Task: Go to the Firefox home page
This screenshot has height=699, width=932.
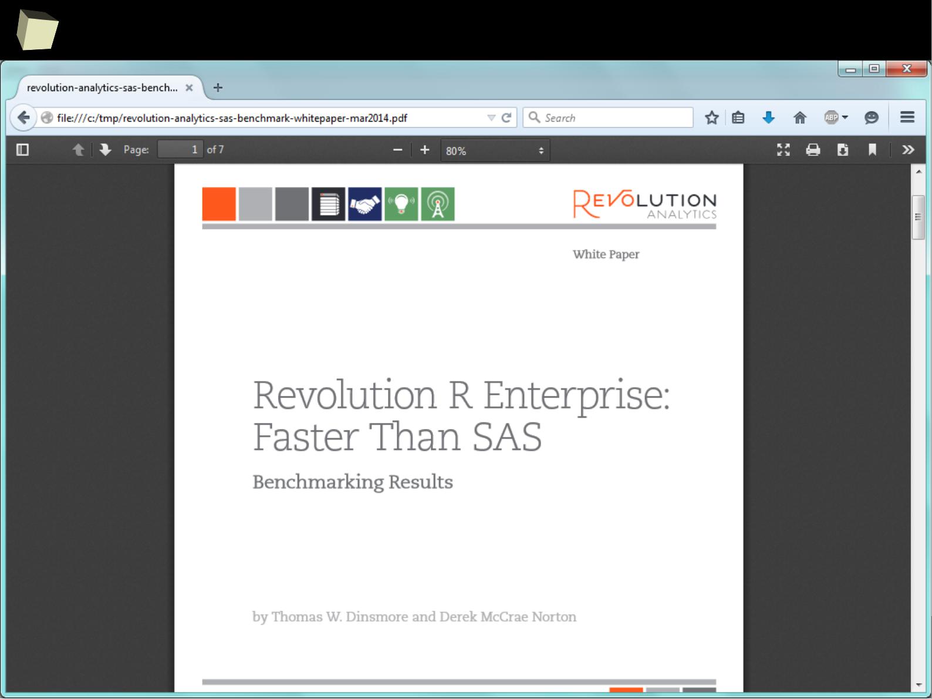Action: click(800, 117)
